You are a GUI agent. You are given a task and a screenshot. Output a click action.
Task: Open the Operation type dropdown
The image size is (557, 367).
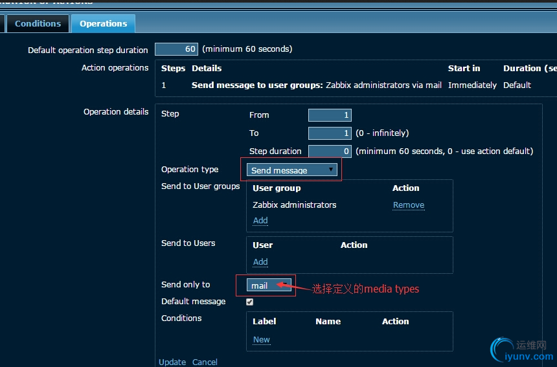291,170
